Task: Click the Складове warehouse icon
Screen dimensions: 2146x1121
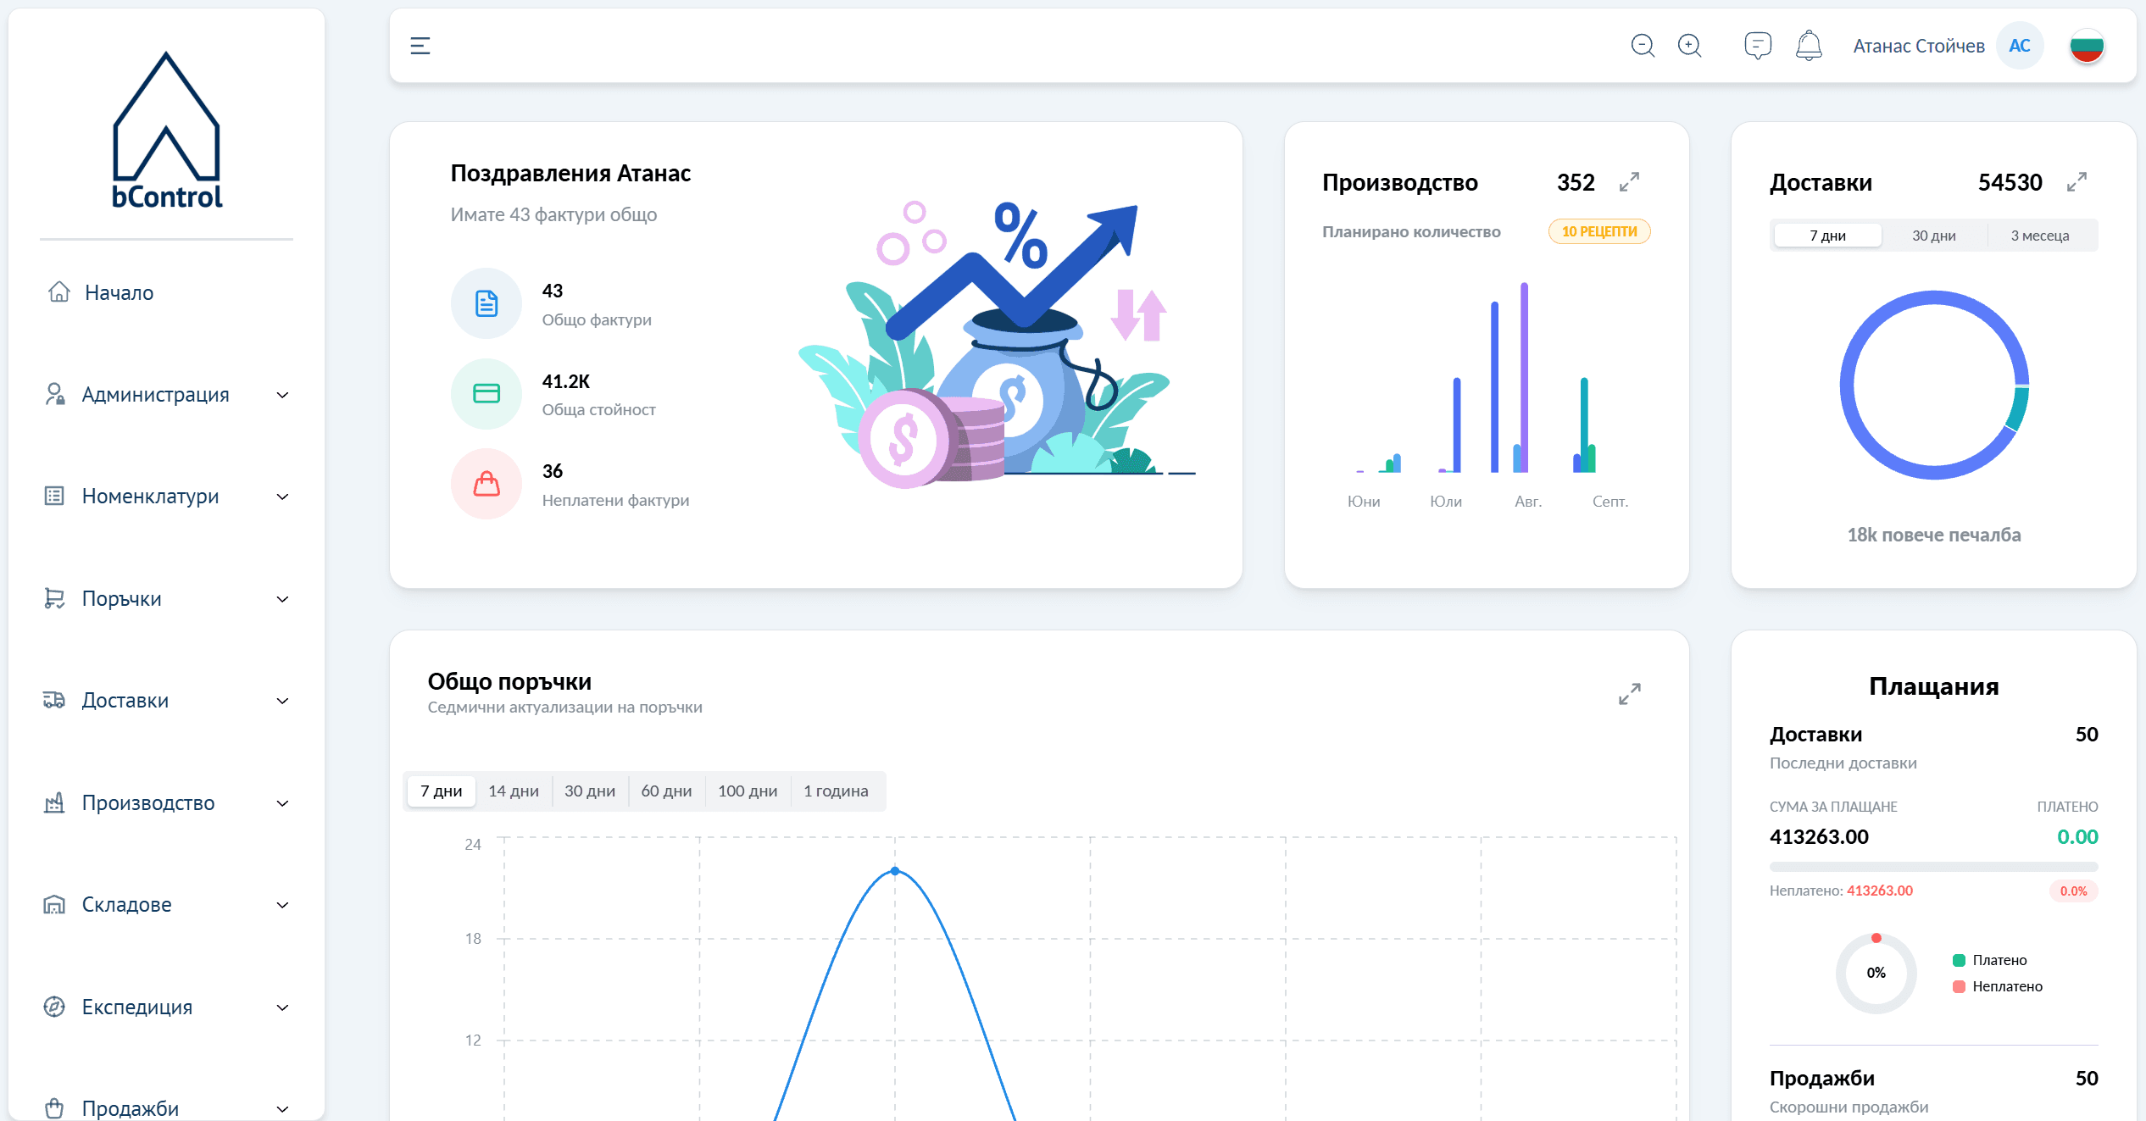Action: tap(54, 905)
